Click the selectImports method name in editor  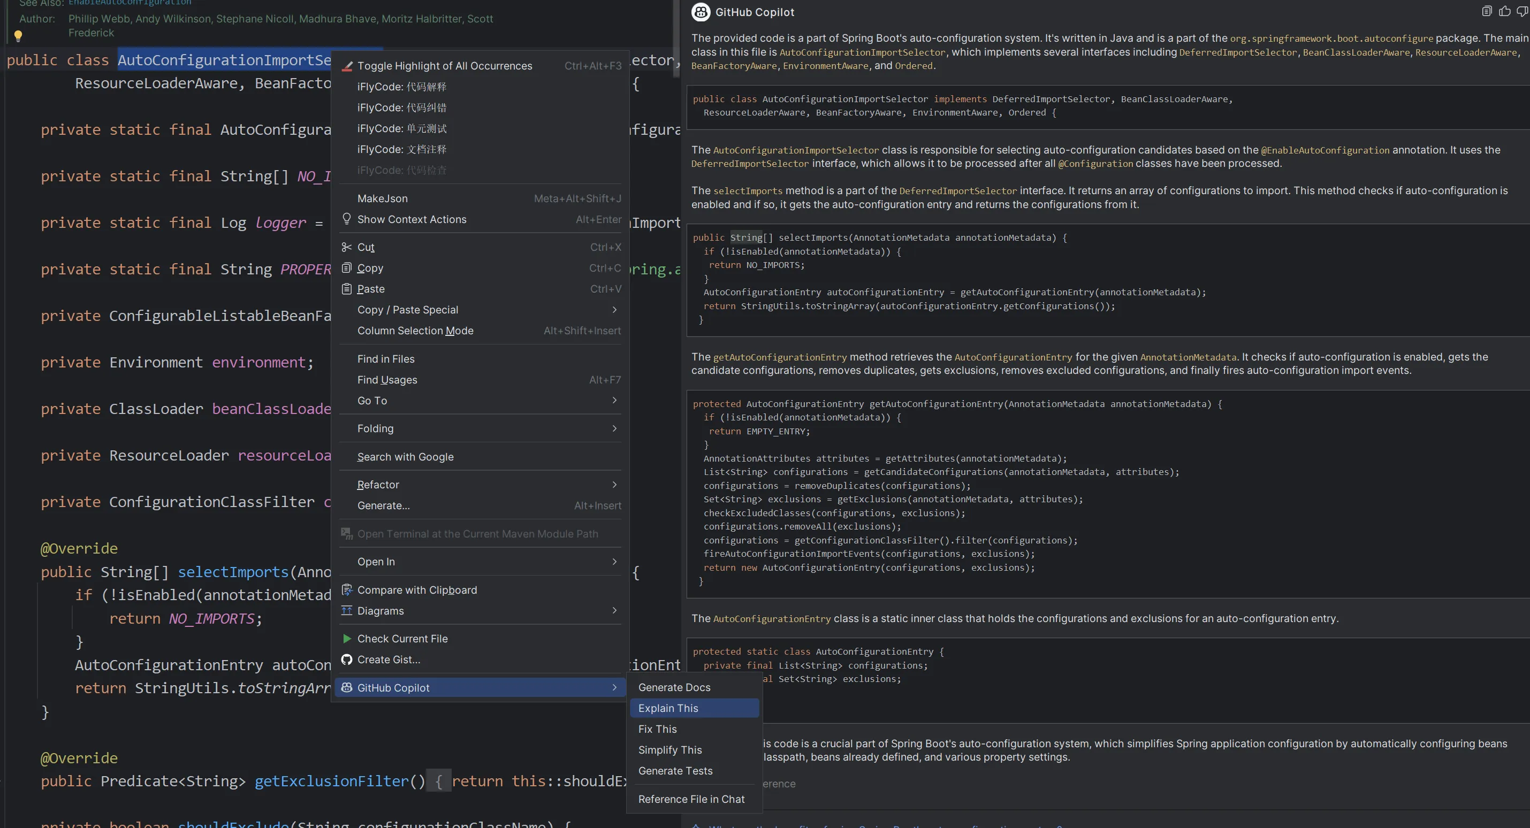pos(233,572)
